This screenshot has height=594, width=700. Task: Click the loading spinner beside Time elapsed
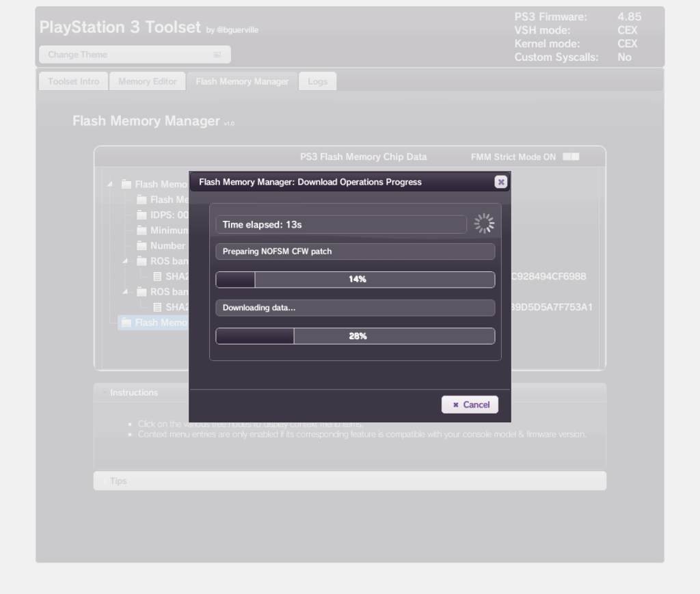[484, 224]
